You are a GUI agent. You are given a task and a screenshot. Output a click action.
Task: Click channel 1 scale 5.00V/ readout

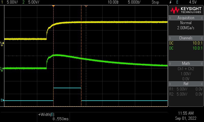(12, 2)
